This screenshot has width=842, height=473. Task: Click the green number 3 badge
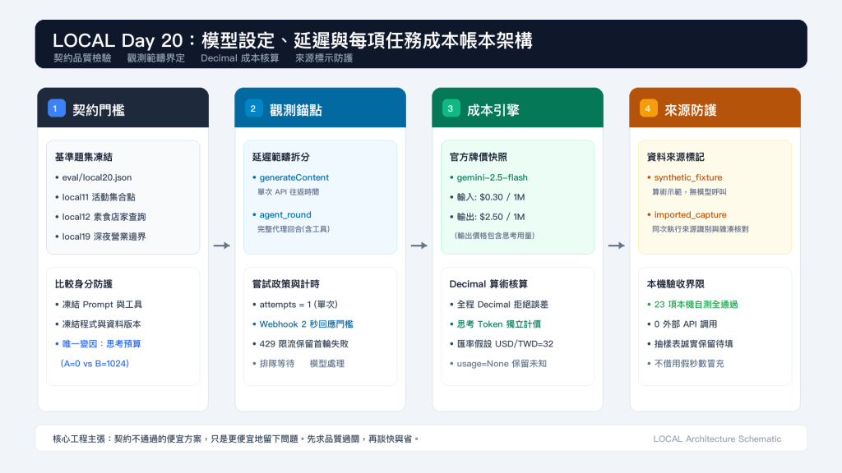coord(451,108)
